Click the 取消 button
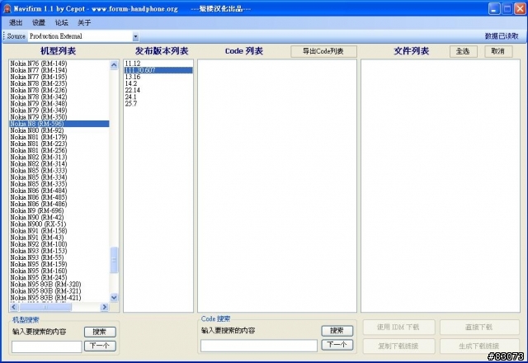 tap(498, 51)
